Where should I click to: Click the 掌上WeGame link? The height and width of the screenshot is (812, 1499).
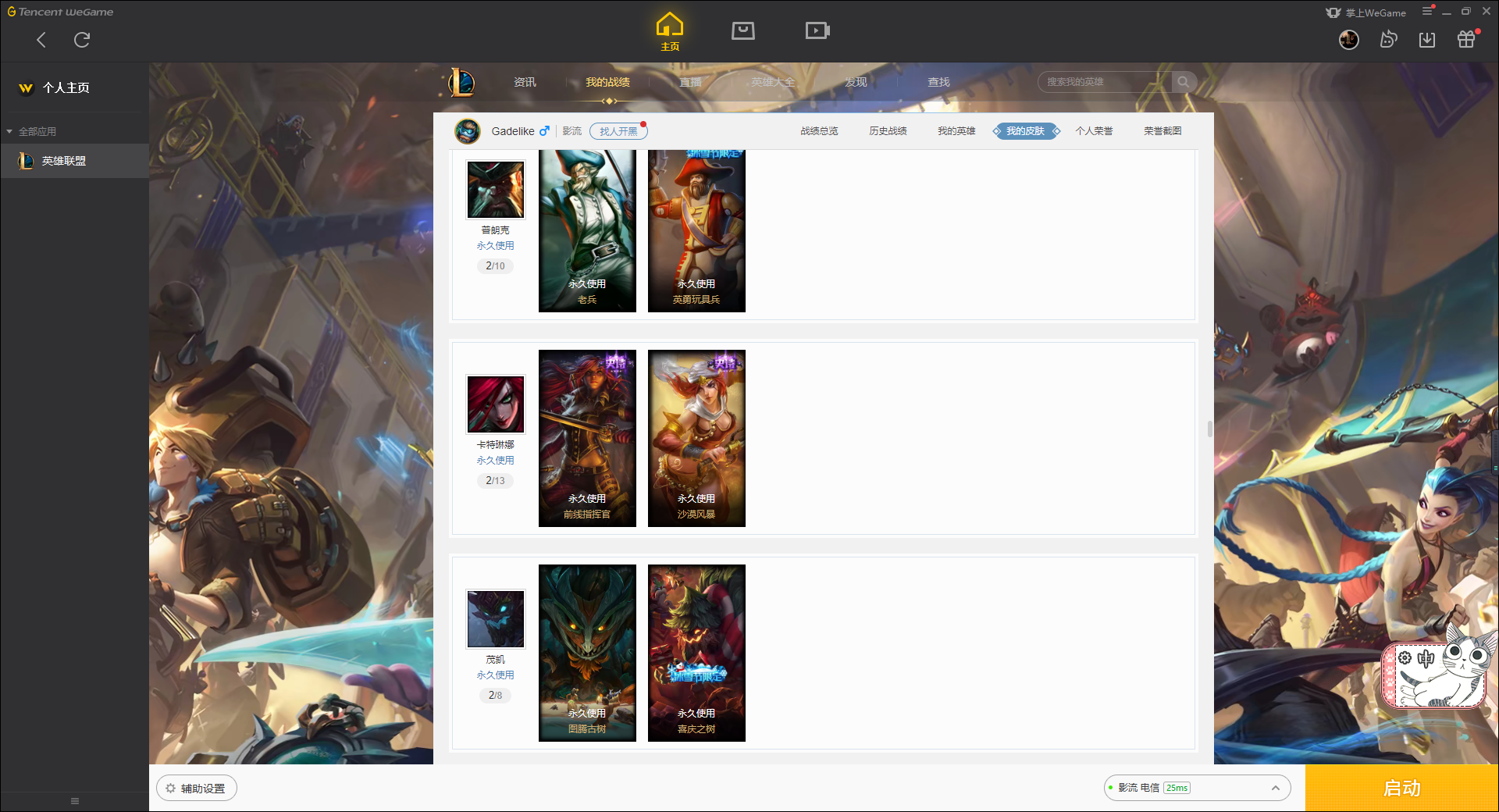point(1366,12)
